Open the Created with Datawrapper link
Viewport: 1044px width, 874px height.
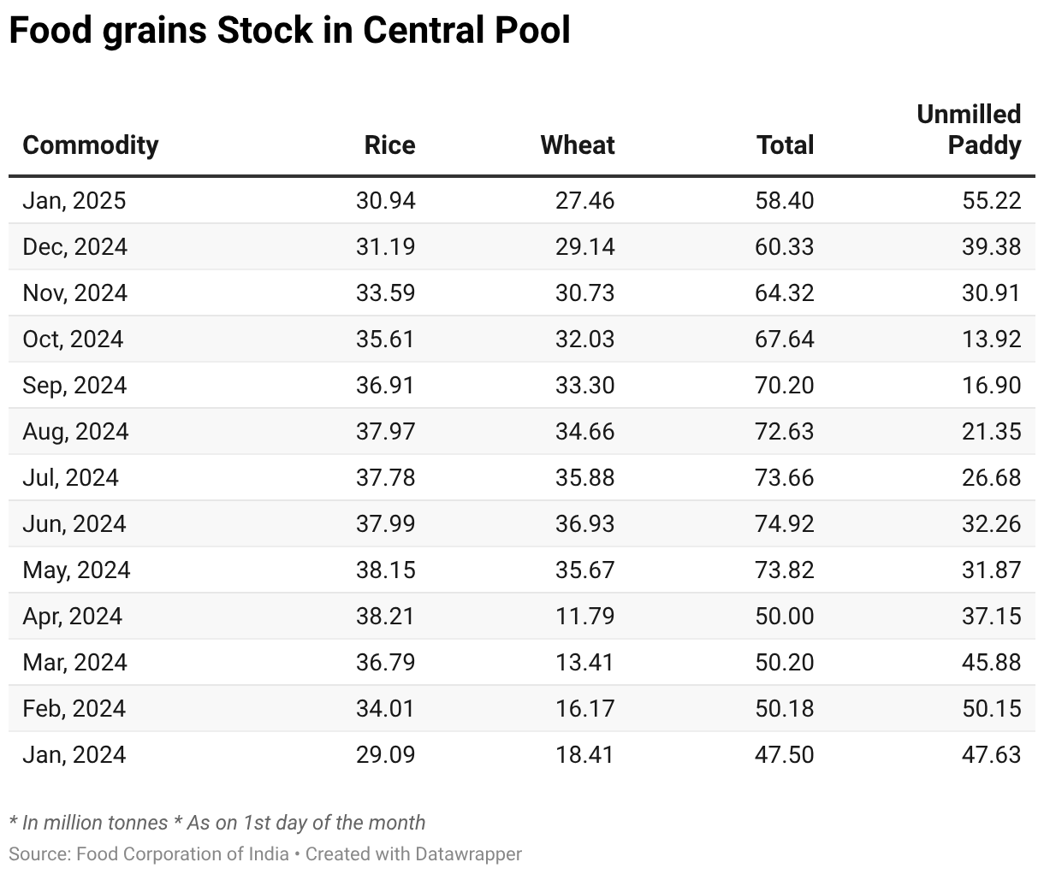(x=413, y=853)
